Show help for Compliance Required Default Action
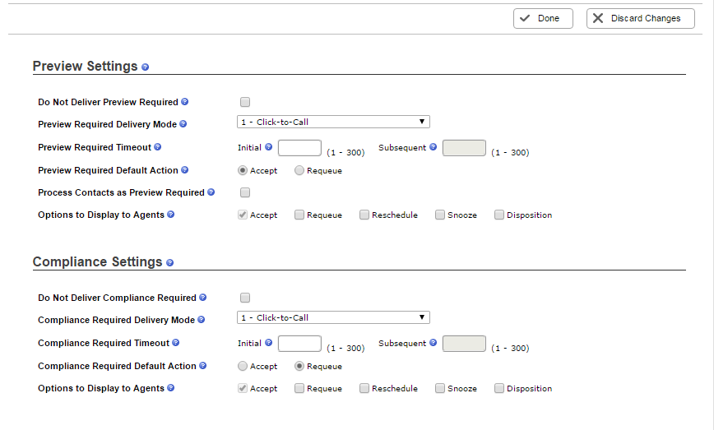The width and height of the screenshot is (714, 430). click(202, 365)
